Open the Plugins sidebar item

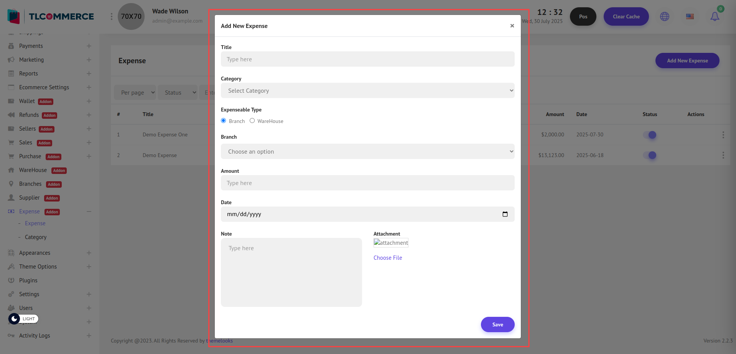(x=28, y=280)
